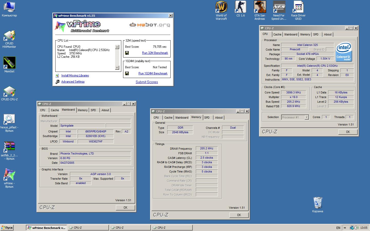Click Motherboard Model Springdale field
Image resolution: width=370 pixels, height=231 pixels.
[82, 126]
